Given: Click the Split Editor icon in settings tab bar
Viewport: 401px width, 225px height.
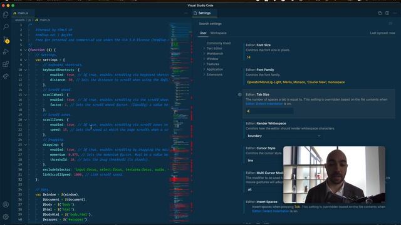Looking at the screenshot, I should pyautogui.click(x=387, y=13).
